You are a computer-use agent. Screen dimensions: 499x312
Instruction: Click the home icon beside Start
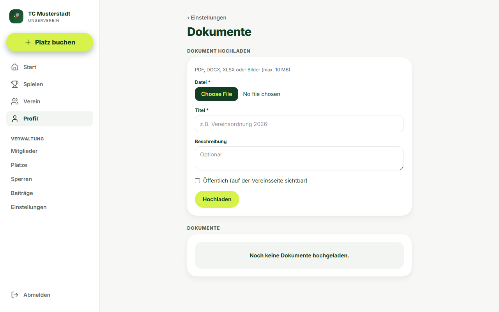point(15,67)
